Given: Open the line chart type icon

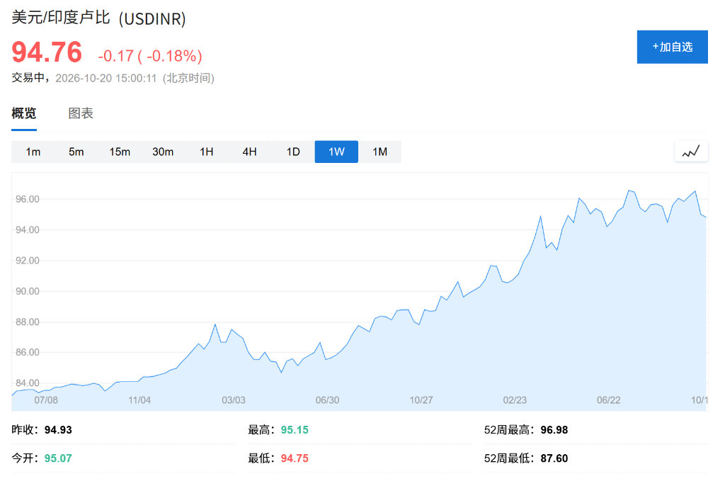Looking at the screenshot, I should tap(691, 152).
